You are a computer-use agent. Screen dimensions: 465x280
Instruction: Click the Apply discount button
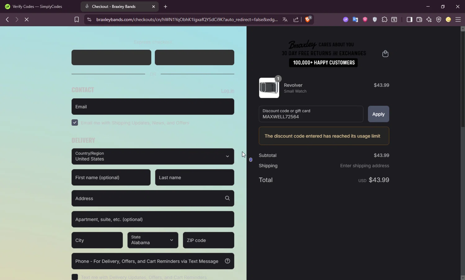tap(379, 114)
